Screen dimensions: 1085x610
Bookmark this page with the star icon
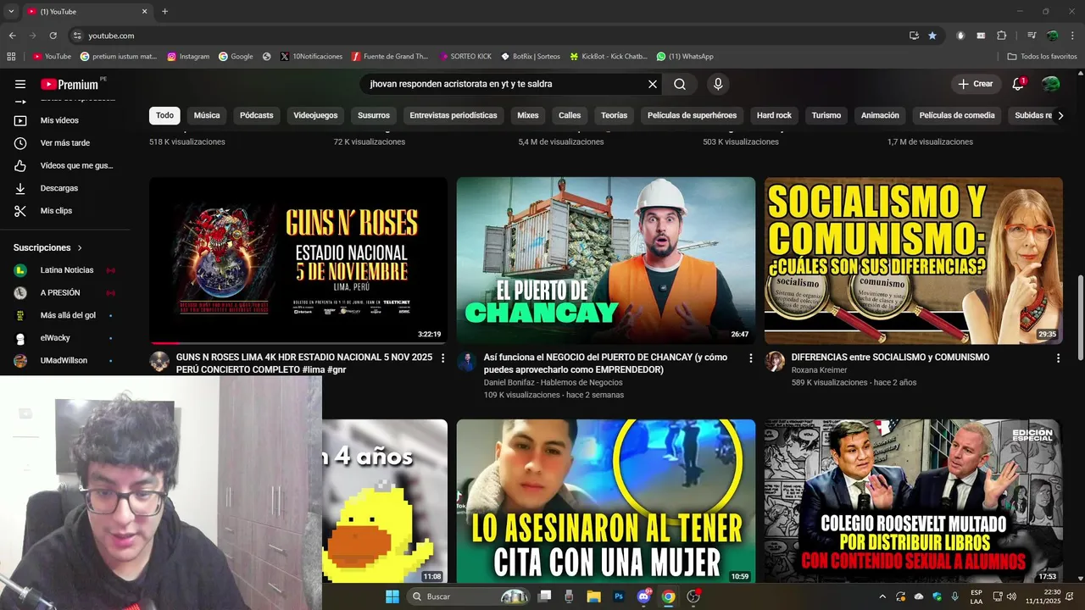[x=932, y=36]
